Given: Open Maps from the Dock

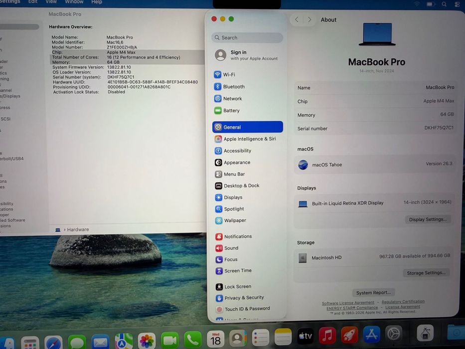Looking at the screenshot, I should [124, 342].
